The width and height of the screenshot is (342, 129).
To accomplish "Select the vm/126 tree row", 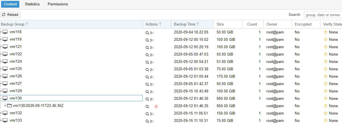I will (71, 76).
